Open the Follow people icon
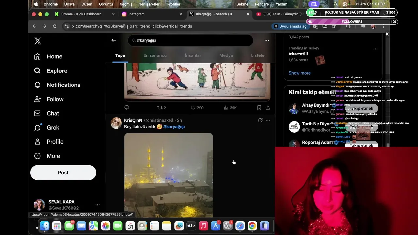The image size is (418, 235). 38,99
